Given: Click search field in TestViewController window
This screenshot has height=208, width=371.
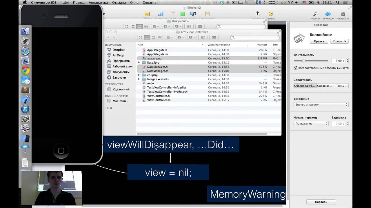Looking at the screenshot, I should click(255, 37).
